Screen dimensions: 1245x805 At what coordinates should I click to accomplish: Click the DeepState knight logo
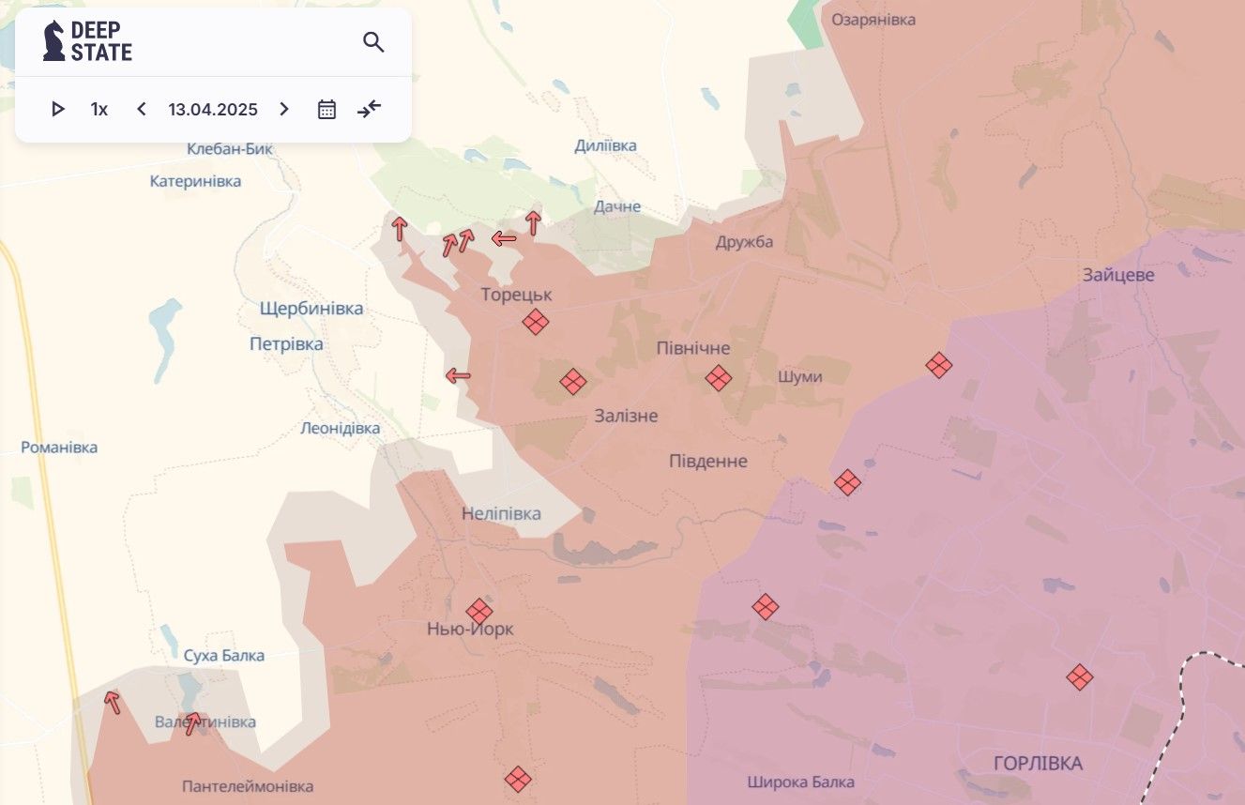click(54, 41)
